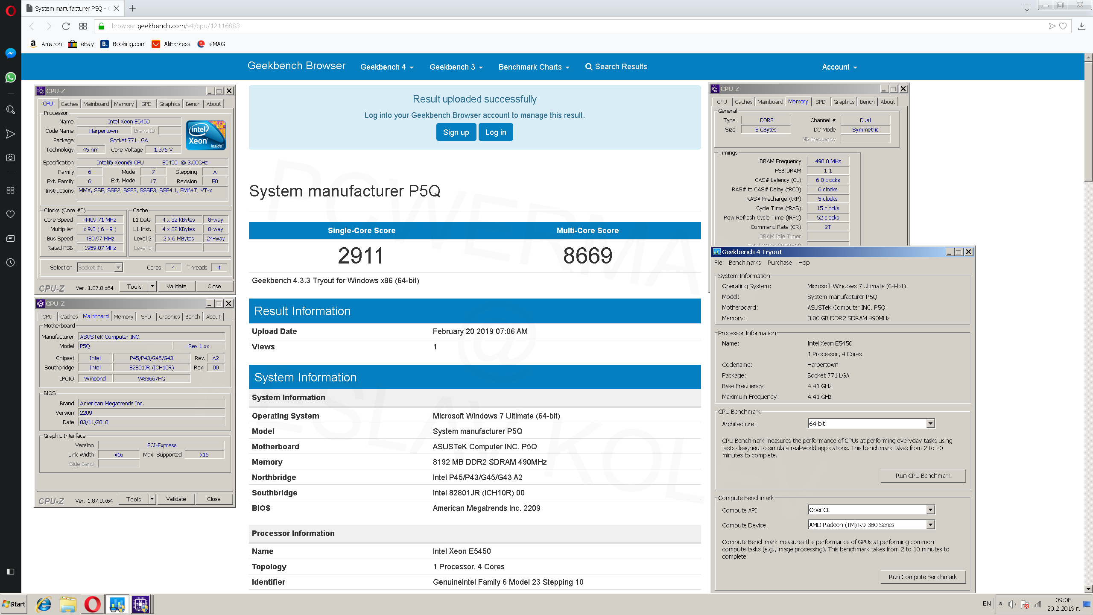Screen dimensions: 1093x615
Task: Click the volume icon in system tray
Action: point(1011,604)
